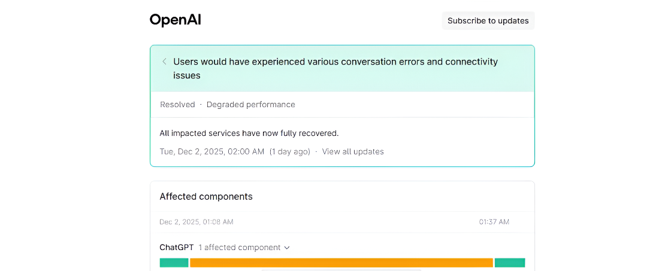Click the '(1 day ago)' relative time

click(x=289, y=151)
